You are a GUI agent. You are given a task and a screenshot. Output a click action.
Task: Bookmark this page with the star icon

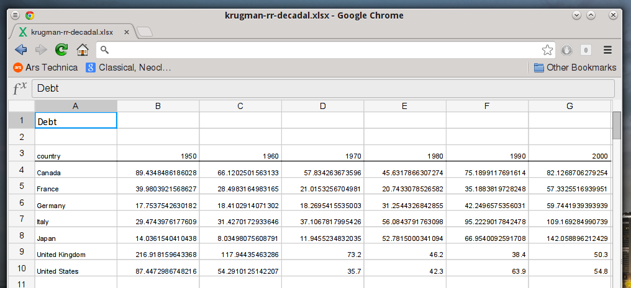(x=547, y=50)
